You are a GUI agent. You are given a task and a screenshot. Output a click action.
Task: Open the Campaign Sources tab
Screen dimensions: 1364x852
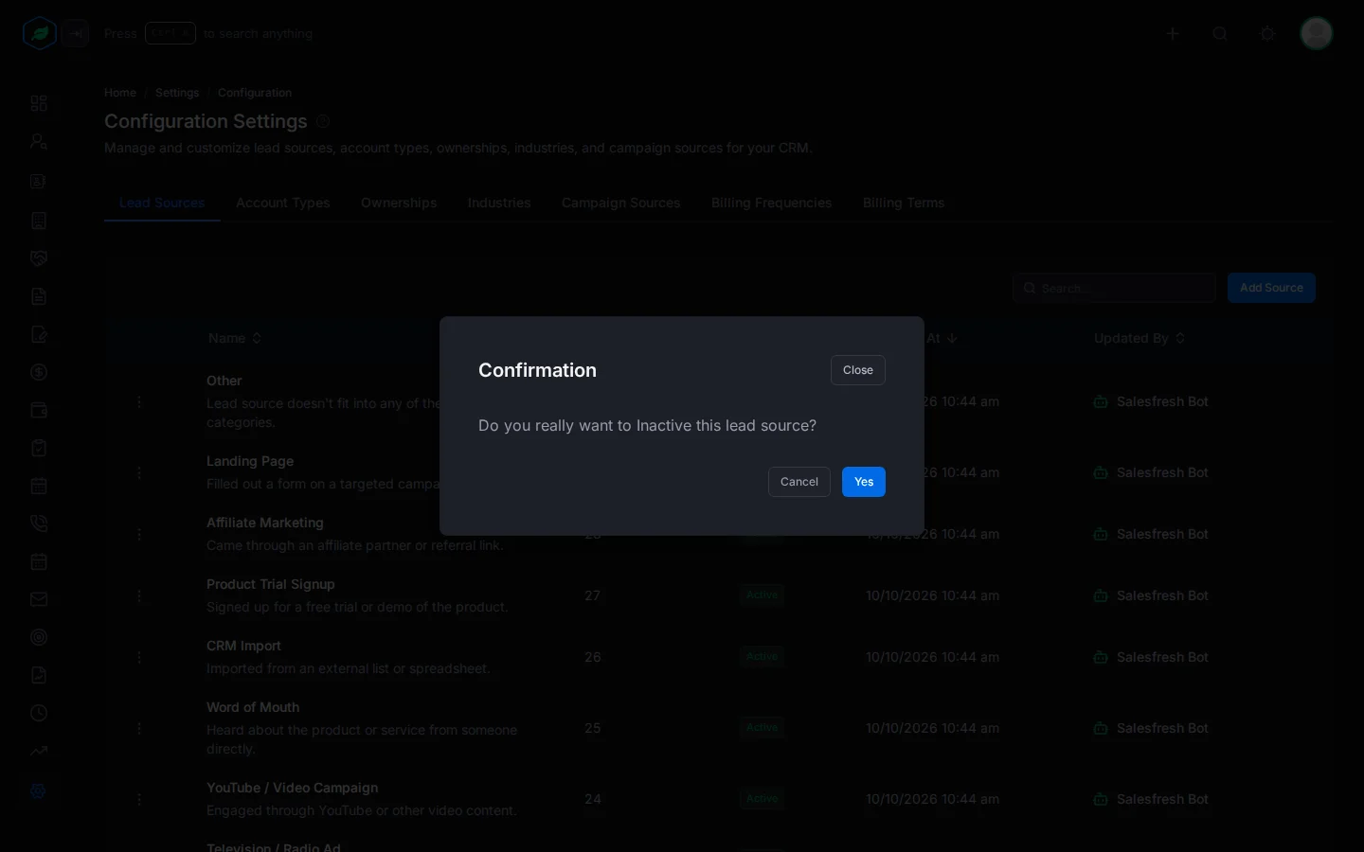pos(621,203)
